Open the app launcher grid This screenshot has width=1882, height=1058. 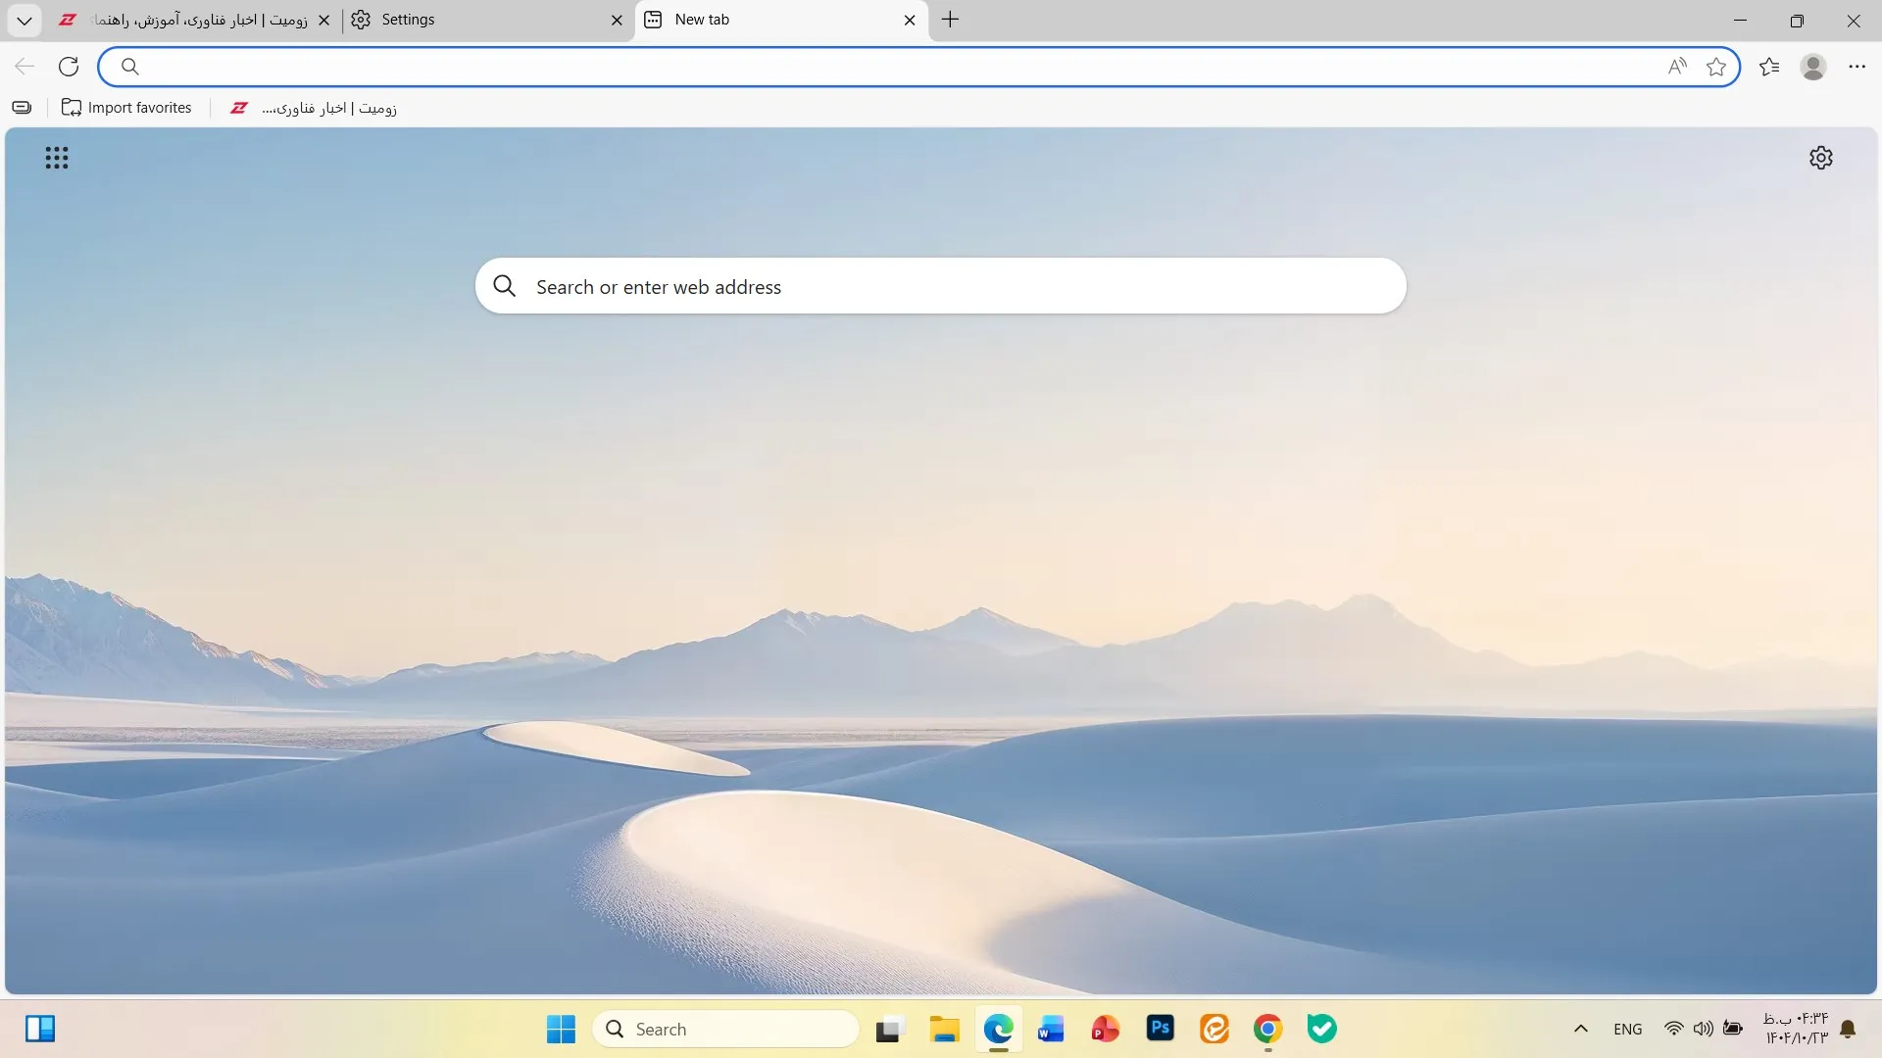pos(56,157)
